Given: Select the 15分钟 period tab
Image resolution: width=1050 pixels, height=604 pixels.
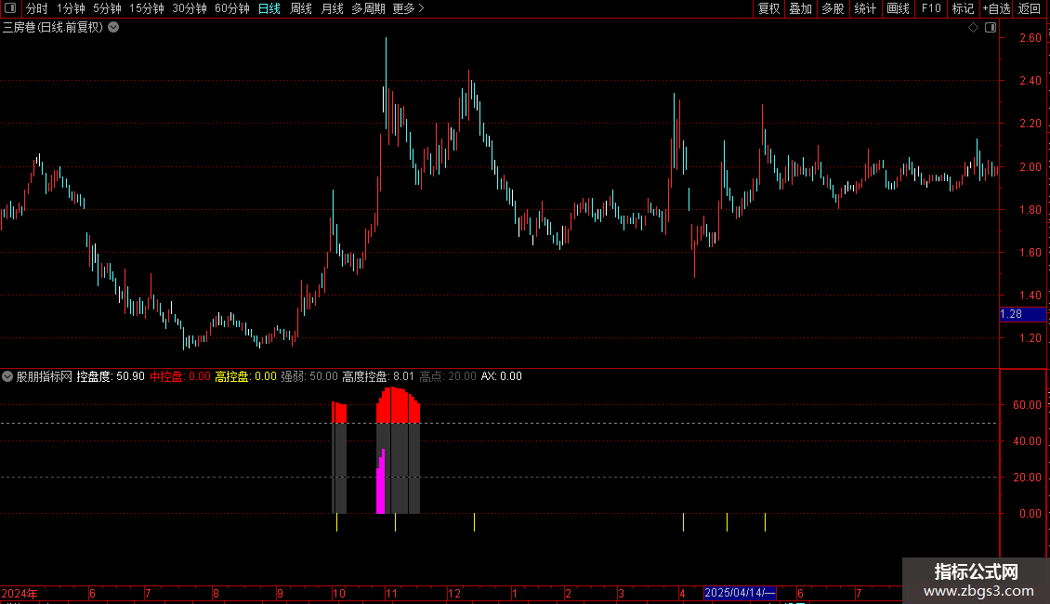Looking at the screenshot, I should [146, 8].
